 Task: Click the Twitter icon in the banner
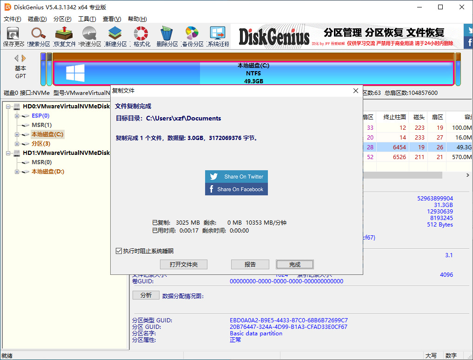[x=468, y=30]
